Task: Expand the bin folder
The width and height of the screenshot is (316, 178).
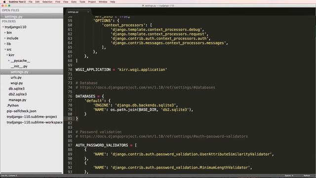Action: click(x=5, y=33)
